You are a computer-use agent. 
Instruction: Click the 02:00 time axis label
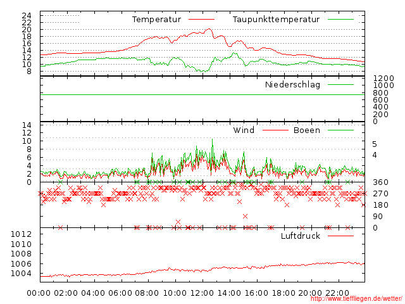(66, 293)
